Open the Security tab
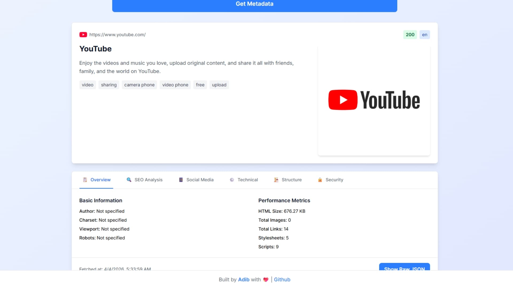Screen dimensions: 513x288 tap(331, 180)
